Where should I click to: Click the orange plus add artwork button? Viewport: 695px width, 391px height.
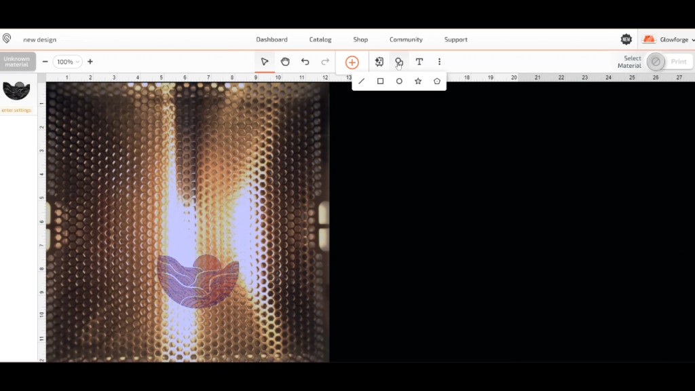coord(352,62)
